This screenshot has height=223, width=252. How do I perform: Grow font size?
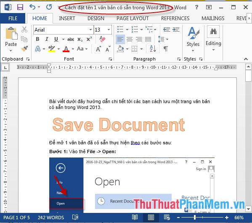point(98,49)
